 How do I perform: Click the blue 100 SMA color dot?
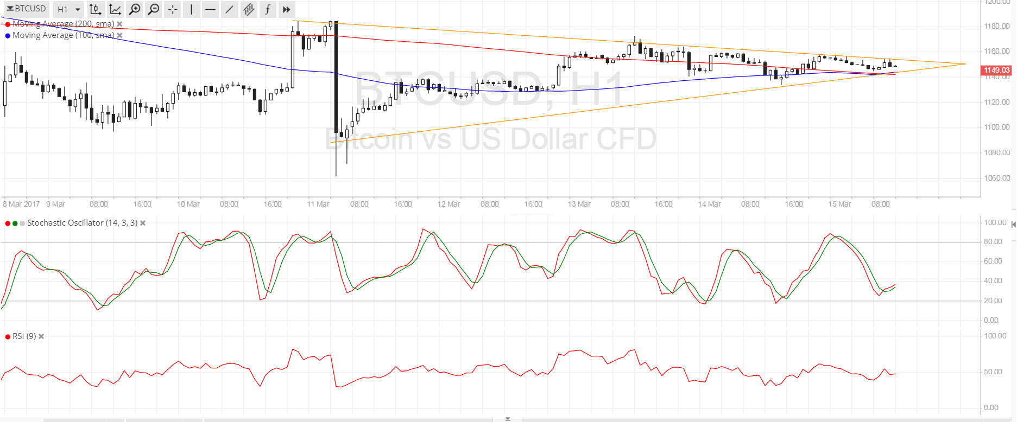pyautogui.click(x=8, y=36)
